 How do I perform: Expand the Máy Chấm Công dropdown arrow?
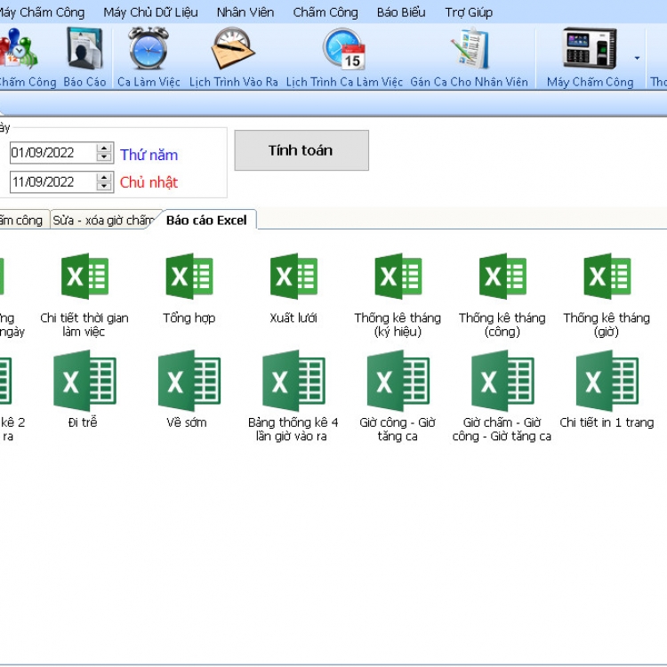(637, 59)
